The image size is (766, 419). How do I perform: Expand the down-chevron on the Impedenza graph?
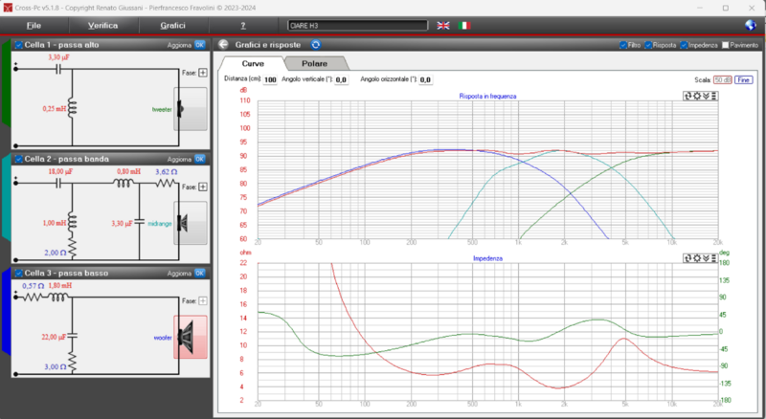tap(707, 257)
